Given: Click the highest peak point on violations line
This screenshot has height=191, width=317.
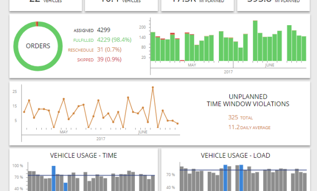Looking at the screenshot, I should coord(153,87).
